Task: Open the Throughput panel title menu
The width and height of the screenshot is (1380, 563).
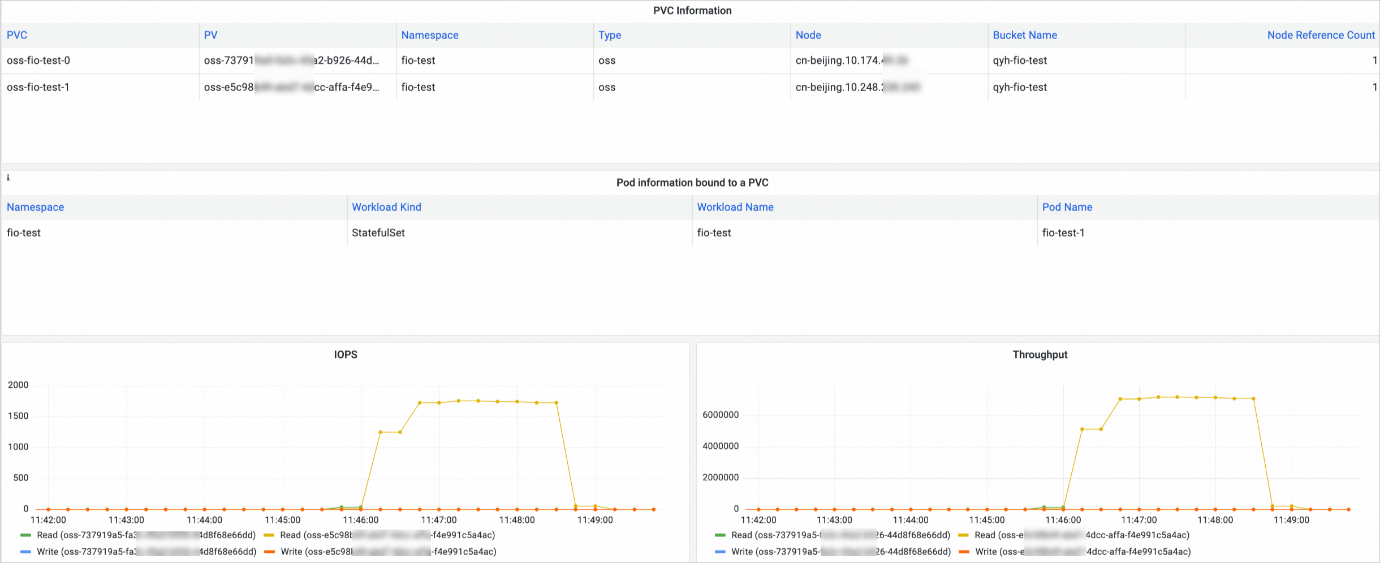Action: tap(1040, 354)
